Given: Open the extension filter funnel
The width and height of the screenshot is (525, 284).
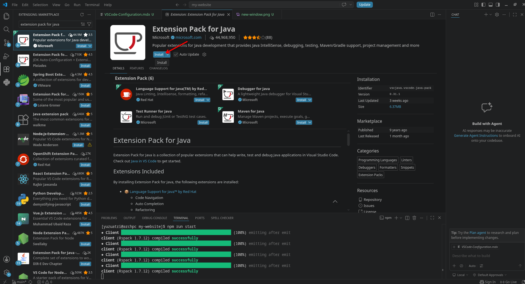Looking at the screenshot, I should pos(89,24).
